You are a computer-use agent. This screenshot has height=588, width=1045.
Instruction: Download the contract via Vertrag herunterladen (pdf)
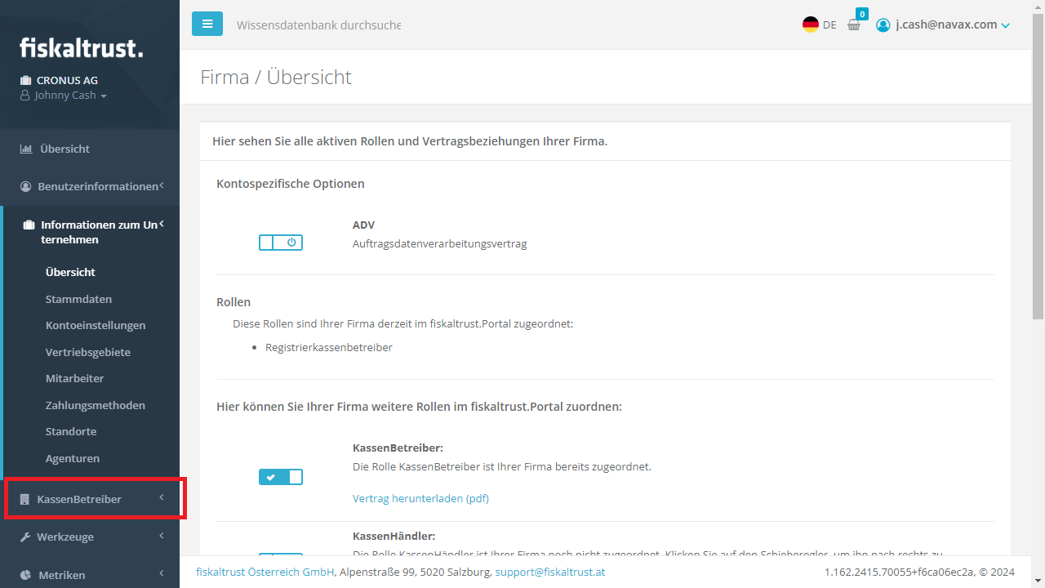click(420, 498)
